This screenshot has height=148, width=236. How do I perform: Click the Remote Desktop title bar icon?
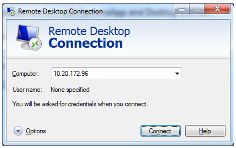[x=11, y=11]
